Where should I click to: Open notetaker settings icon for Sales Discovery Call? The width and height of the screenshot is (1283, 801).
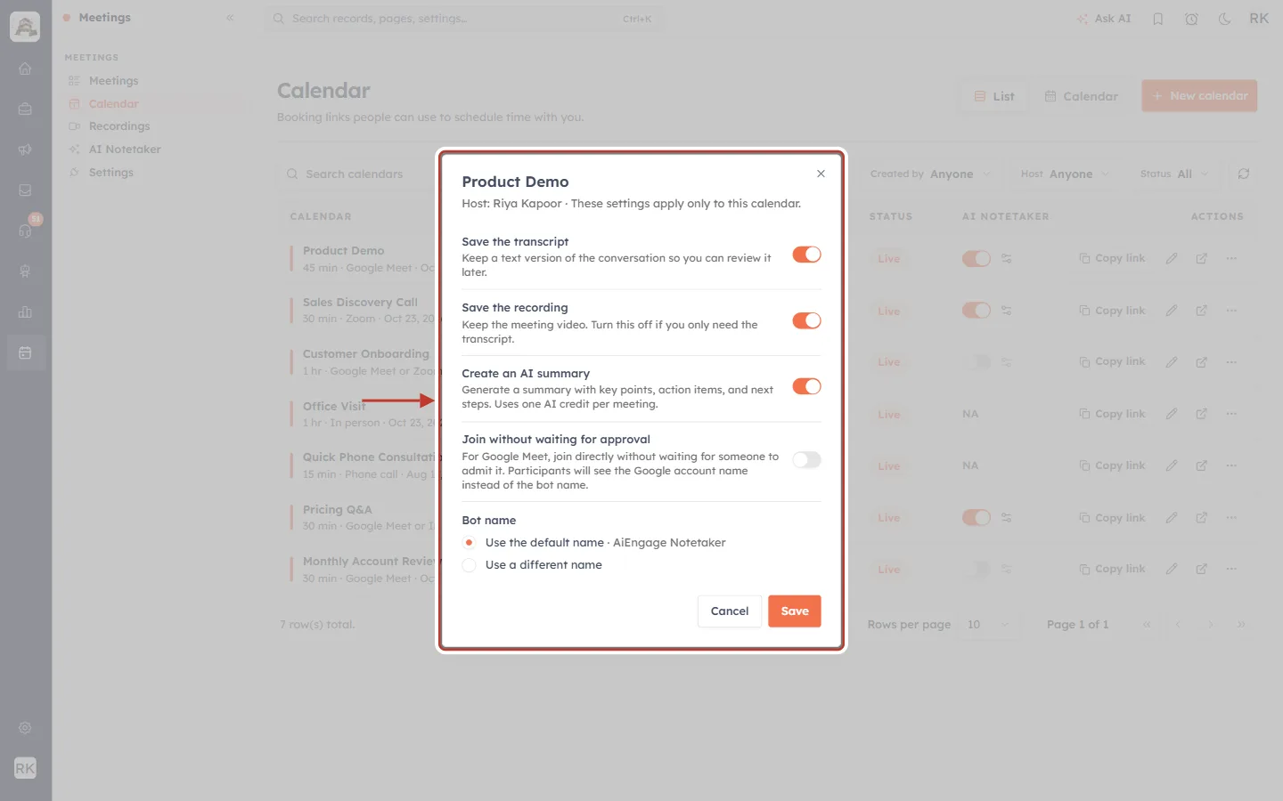[x=1006, y=311]
